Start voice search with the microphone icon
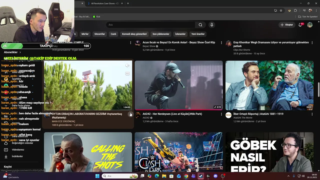This screenshot has width=320, height=180. pos(212,25)
